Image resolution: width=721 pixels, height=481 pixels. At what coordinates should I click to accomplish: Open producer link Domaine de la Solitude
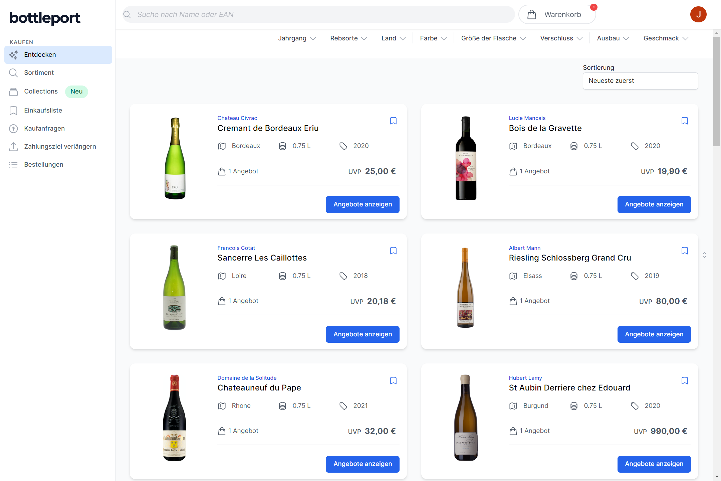[247, 378]
